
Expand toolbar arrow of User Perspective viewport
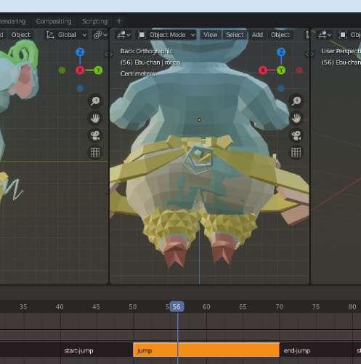click(313, 55)
